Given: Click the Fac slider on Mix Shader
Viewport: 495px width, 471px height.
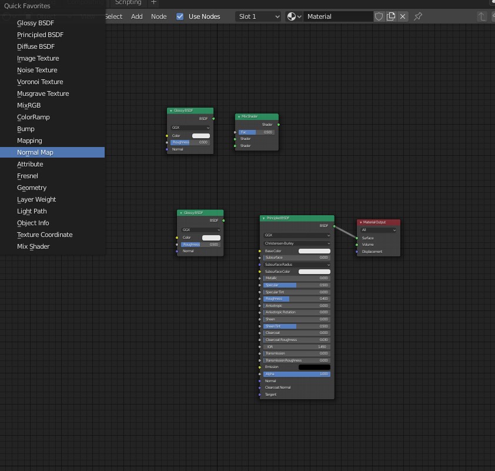Looking at the screenshot, I should (x=256, y=132).
